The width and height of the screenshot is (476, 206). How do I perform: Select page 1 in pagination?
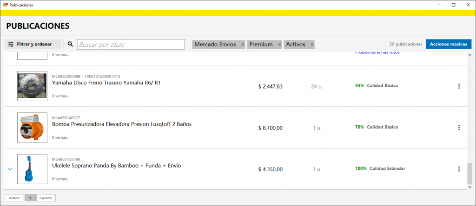tap(30, 198)
